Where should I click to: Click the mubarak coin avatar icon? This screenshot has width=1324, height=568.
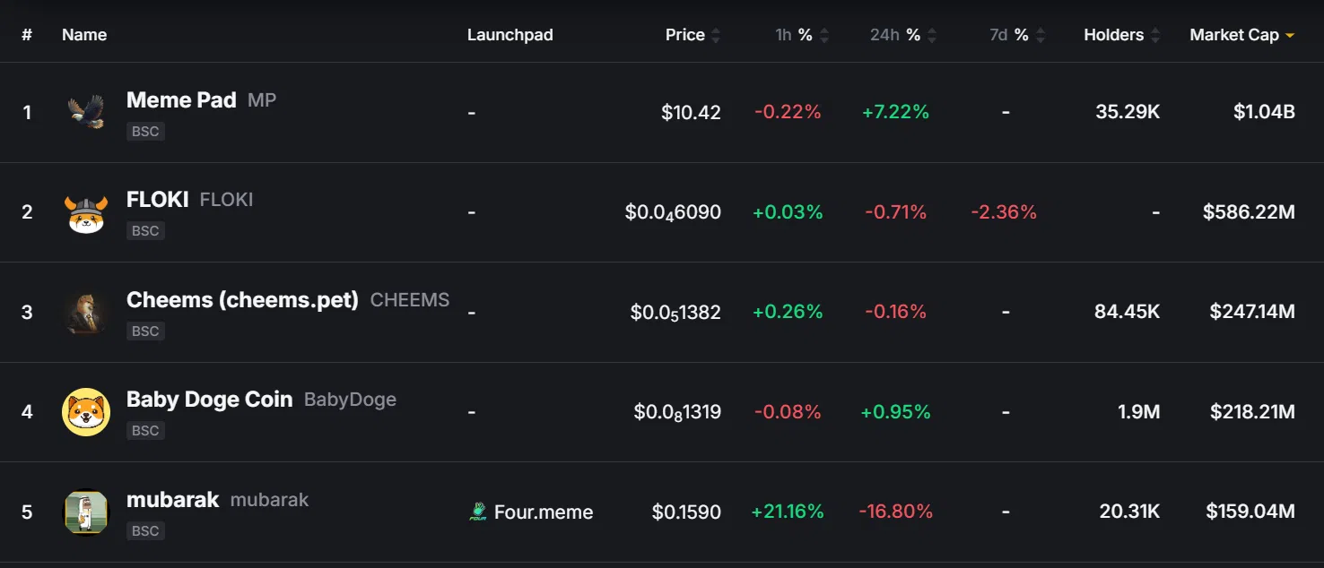(x=86, y=512)
